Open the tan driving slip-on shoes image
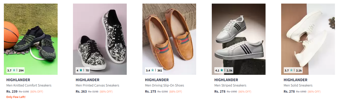Viewport: 348px width, 101px height. pos(169,39)
